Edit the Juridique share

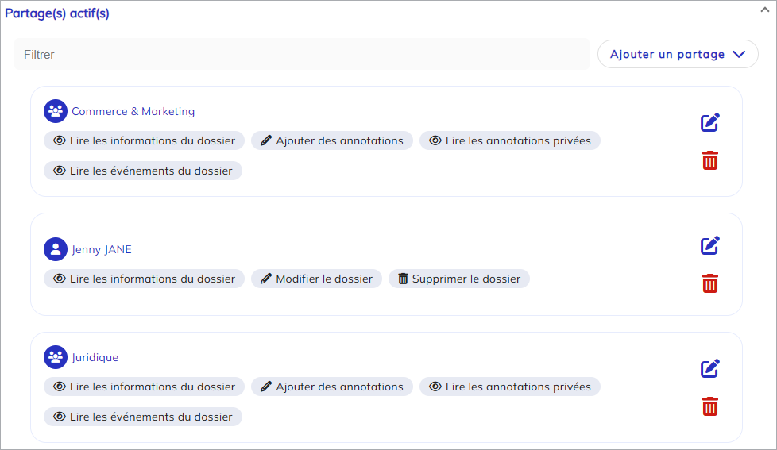[x=709, y=368]
